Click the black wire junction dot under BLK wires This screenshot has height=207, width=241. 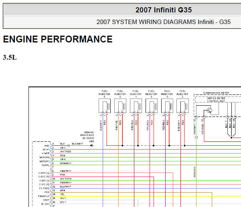pyautogui.click(x=231, y=138)
